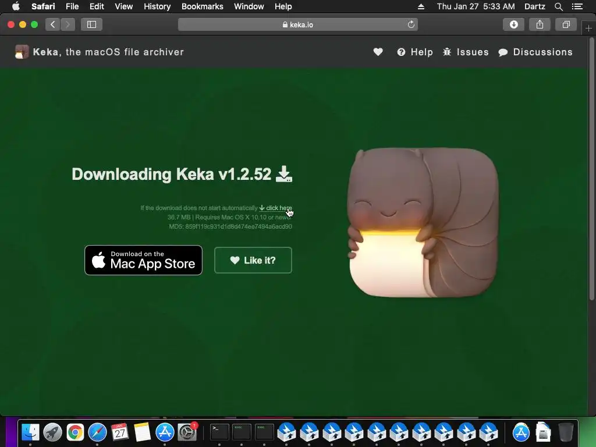Open the File menu

[72, 6]
